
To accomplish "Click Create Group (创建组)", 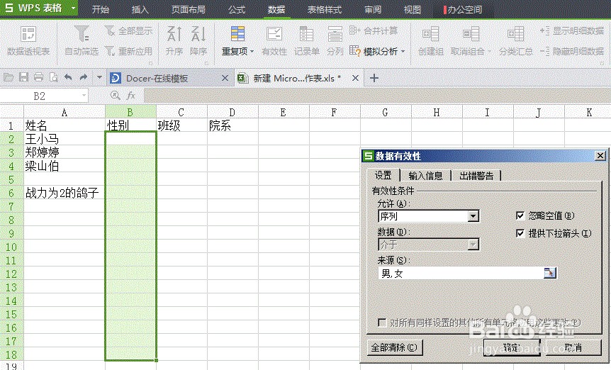I will click(x=430, y=41).
